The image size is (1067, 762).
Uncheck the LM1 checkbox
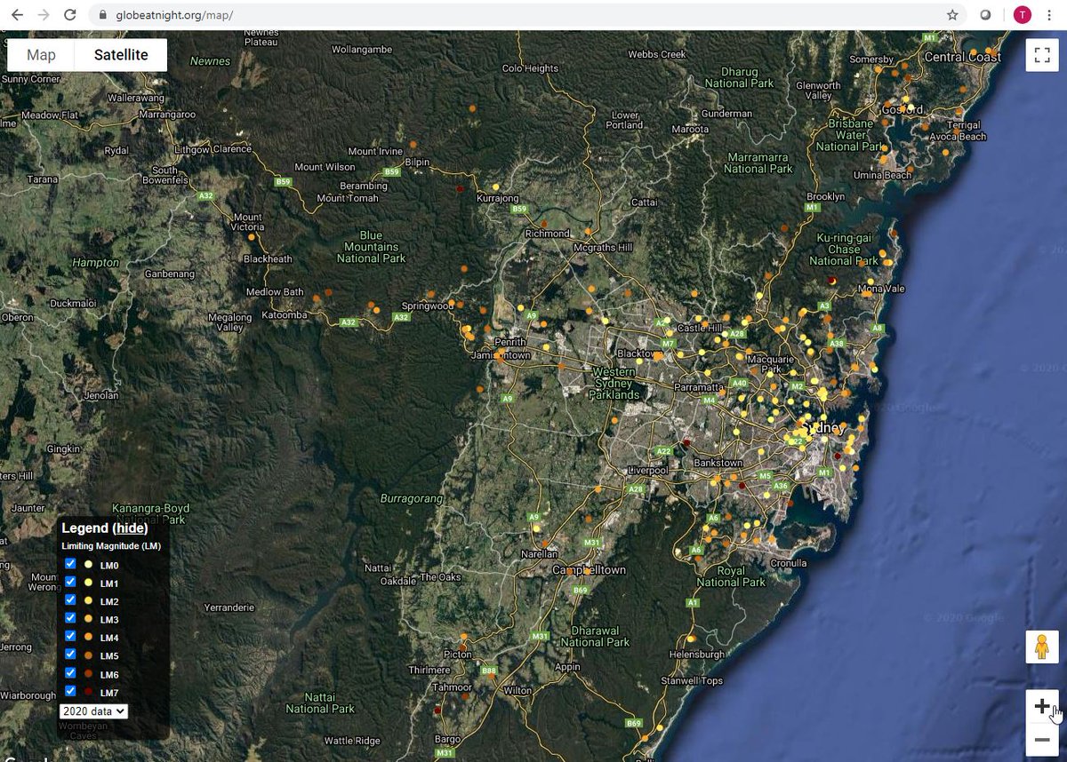(70, 582)
